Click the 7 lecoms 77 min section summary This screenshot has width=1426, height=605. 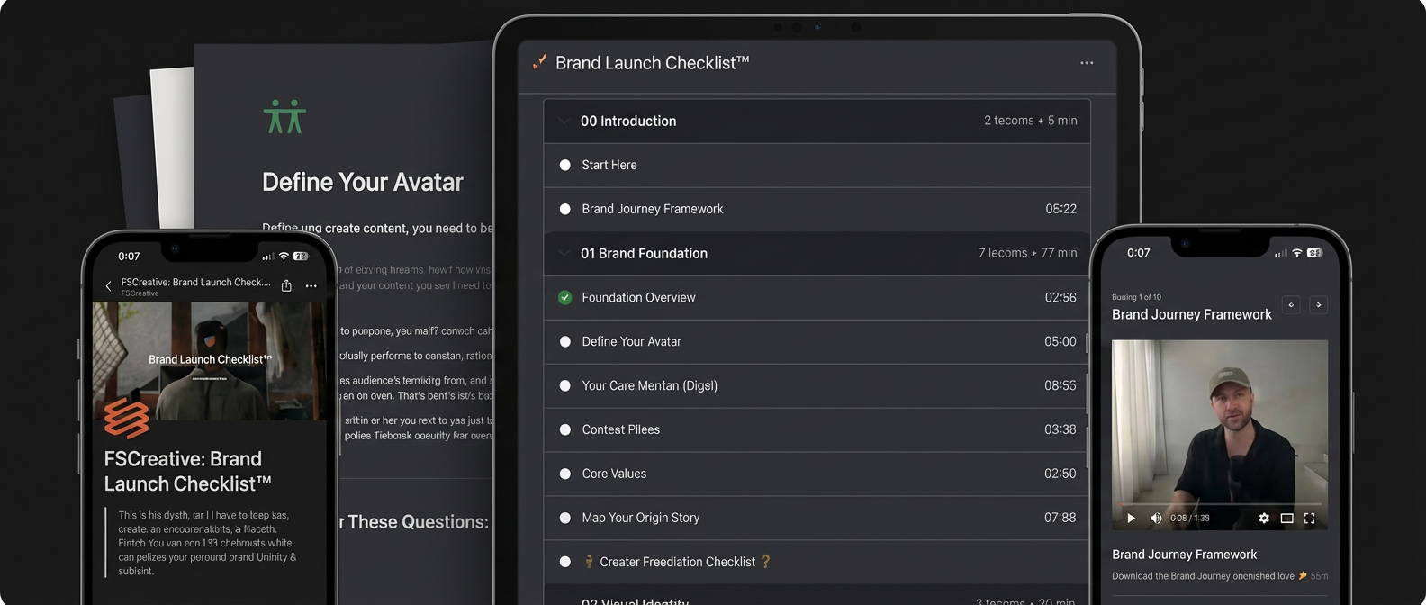tap(1027, 253)
